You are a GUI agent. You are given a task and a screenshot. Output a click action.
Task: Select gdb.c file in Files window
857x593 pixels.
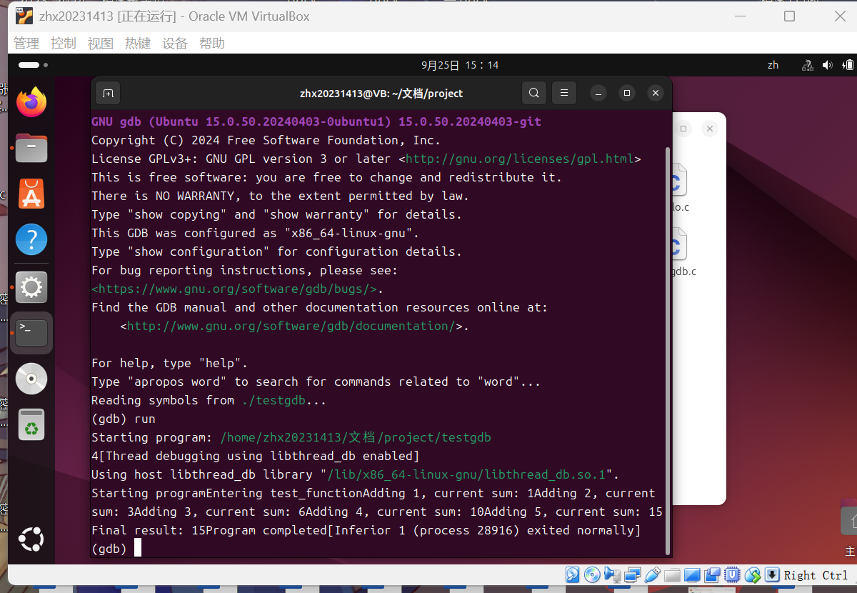681,251
